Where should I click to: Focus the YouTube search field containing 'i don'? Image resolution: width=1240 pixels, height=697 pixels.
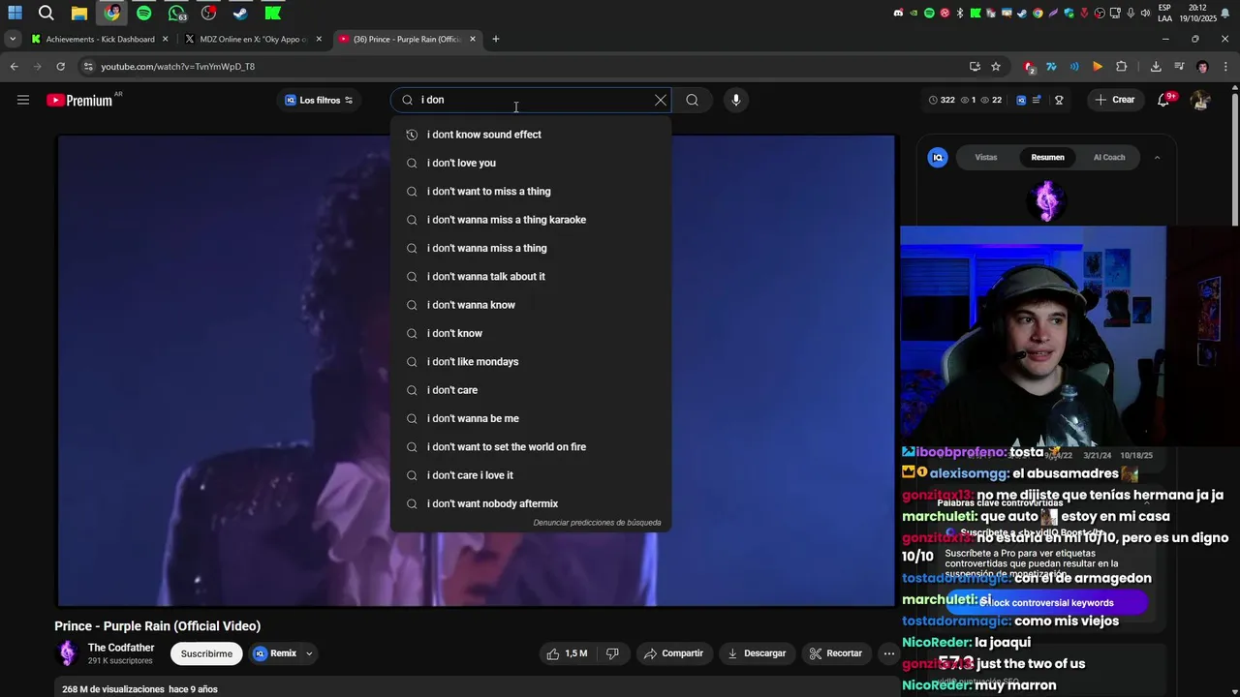(x=533, y=100)
